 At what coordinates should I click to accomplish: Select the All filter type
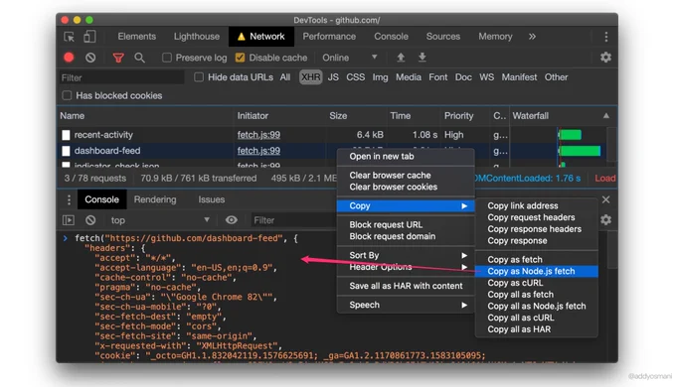(285, 77)
